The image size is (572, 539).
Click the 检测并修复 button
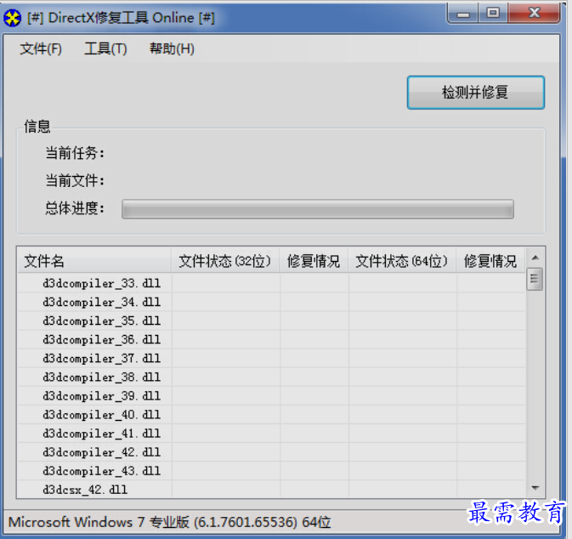[476, 93]
